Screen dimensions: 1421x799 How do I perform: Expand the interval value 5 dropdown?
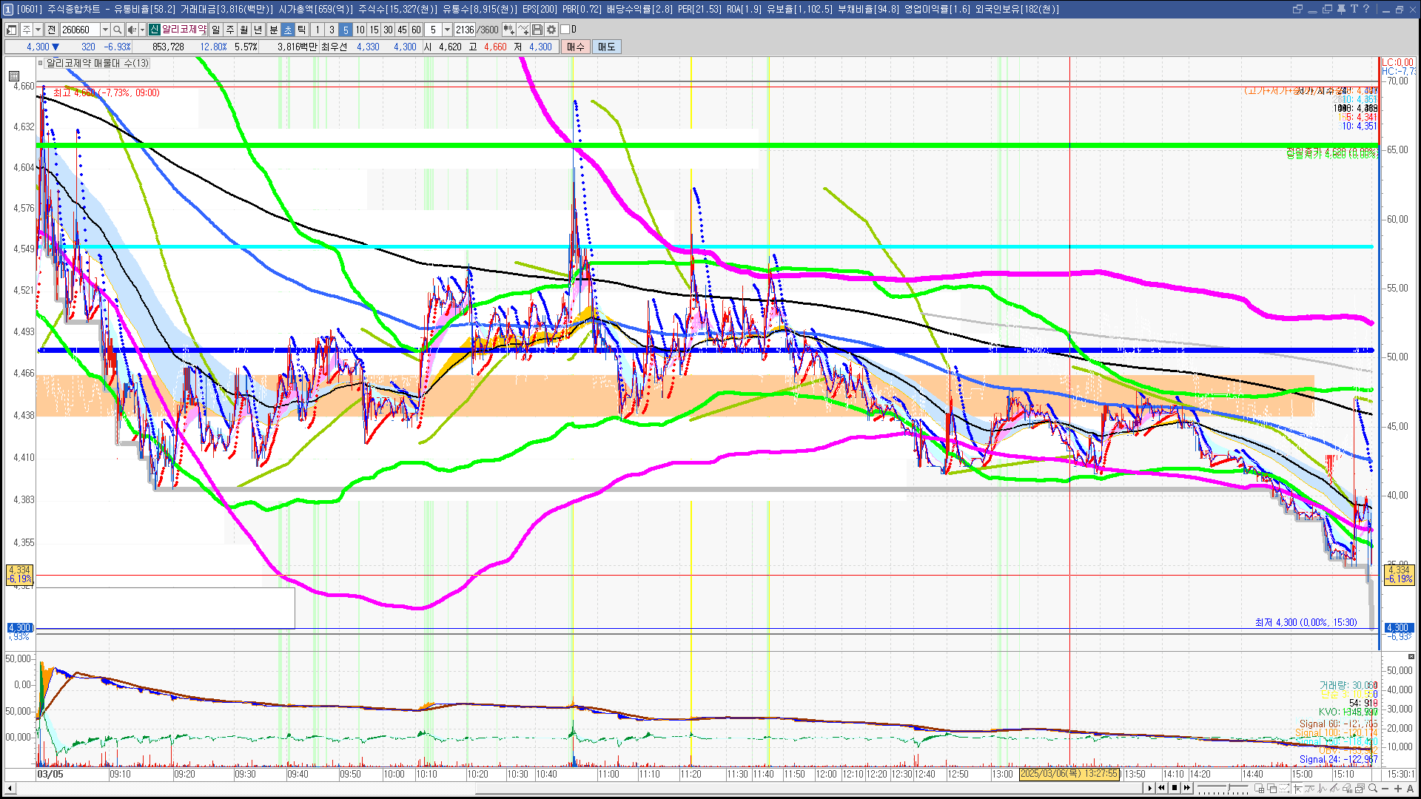point(447,30)
